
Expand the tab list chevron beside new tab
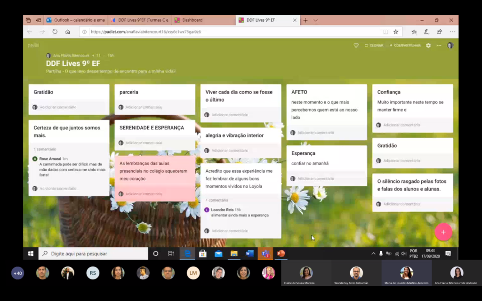click(x=316, y=20)
